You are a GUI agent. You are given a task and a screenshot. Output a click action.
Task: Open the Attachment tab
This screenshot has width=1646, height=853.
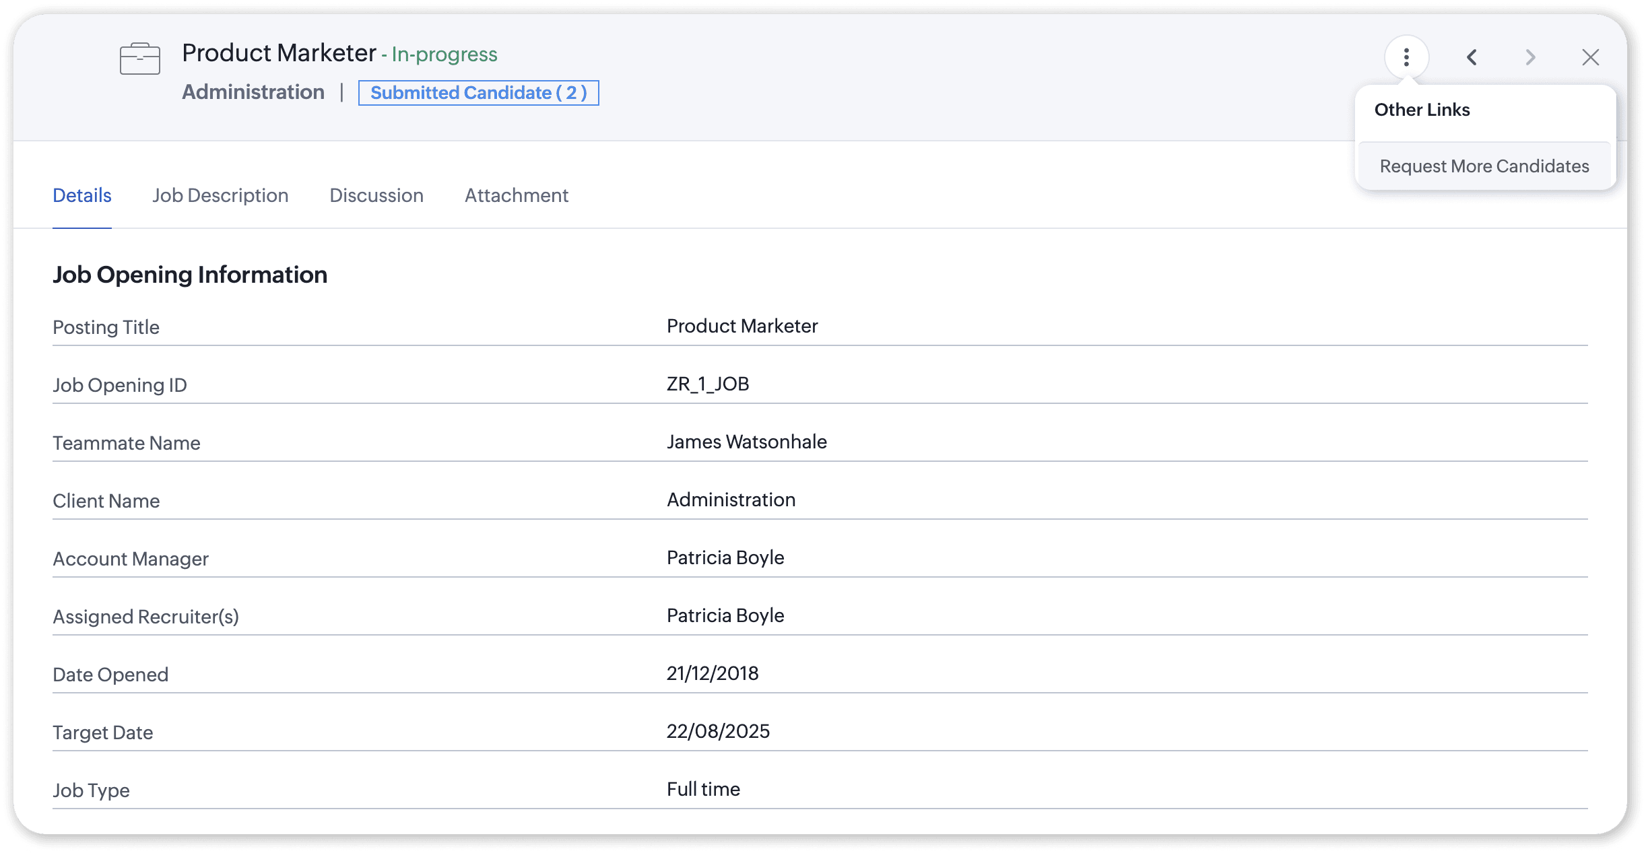click(x=517, y=195)
